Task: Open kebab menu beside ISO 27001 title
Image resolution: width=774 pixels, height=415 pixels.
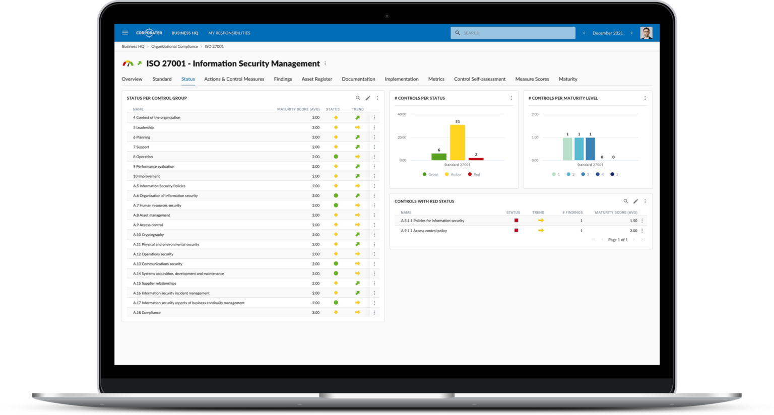Action: coord(325,63)
